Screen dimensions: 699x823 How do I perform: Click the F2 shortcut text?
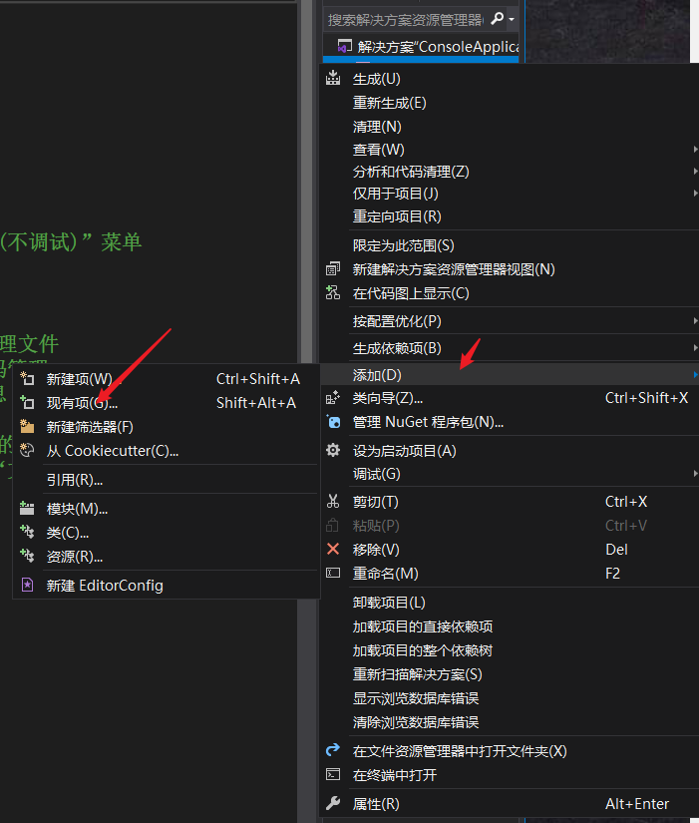click(x=612, y=574)
